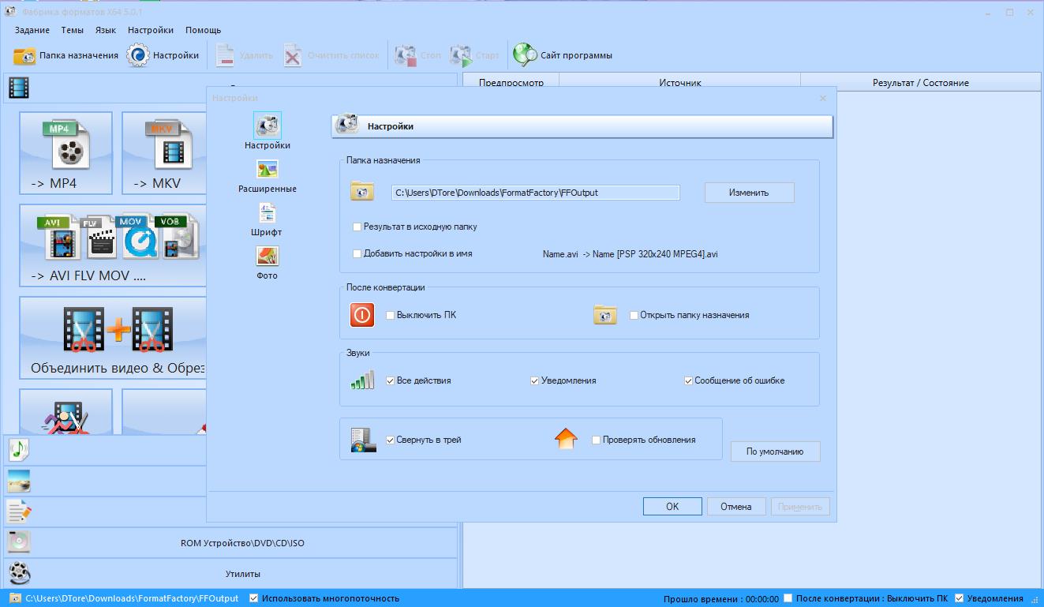Enable Результат в исходную папку
This screenshot has height=607, width=1044.
click(x=357, y=227)
